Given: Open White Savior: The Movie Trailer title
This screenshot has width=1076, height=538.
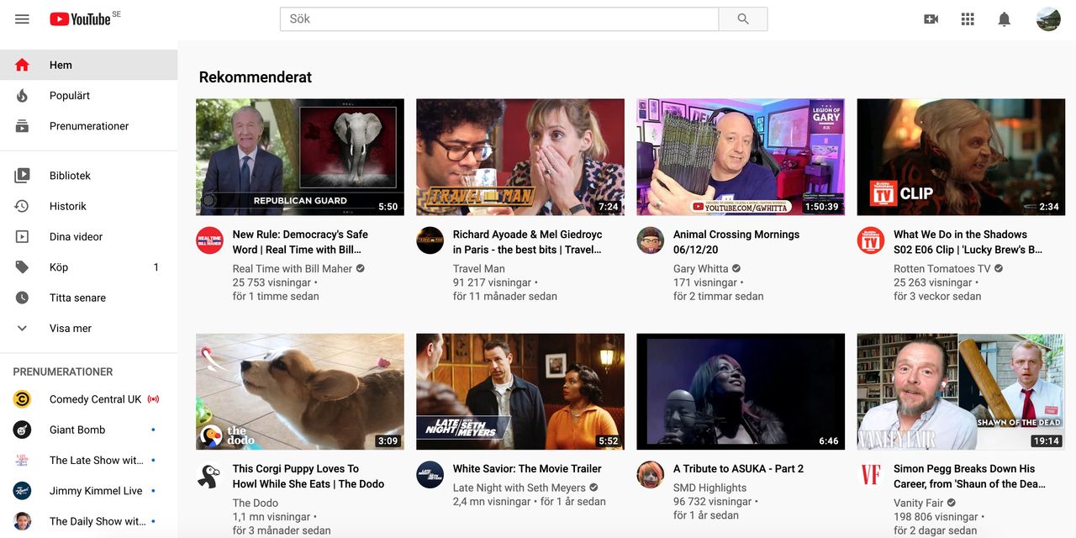Looking at the screenshot, I should pyautogui.click(x=527, y=469).
